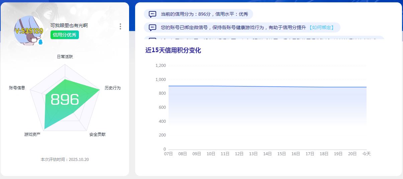Click the 13日 x-axis label
Image resolution: width=403 pixels, height=179 pixels.
click(253, 154)
